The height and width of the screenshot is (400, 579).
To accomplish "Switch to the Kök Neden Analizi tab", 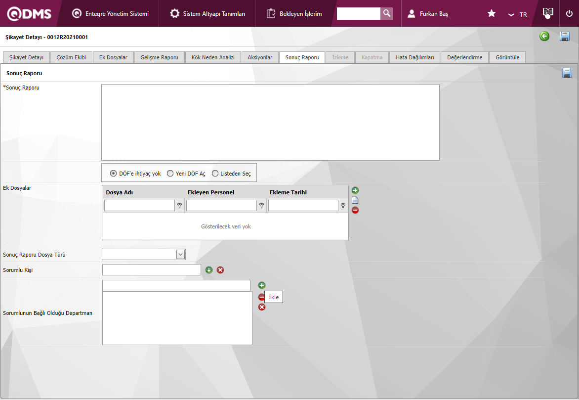I will pyautogui.click(x=213, y=57).
